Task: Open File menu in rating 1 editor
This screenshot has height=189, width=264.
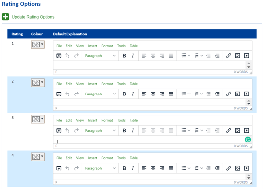Action: [59, 46]
